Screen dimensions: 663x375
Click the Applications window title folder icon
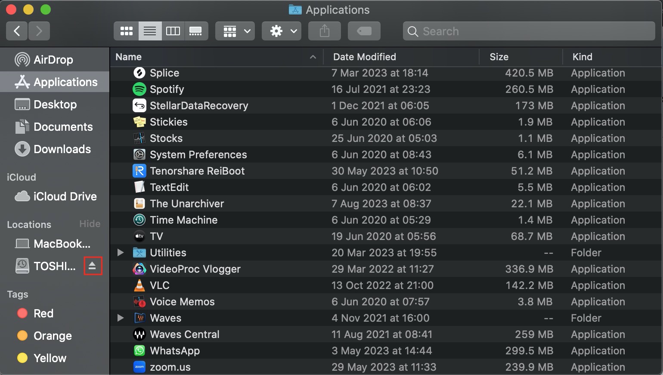[295, 9]
